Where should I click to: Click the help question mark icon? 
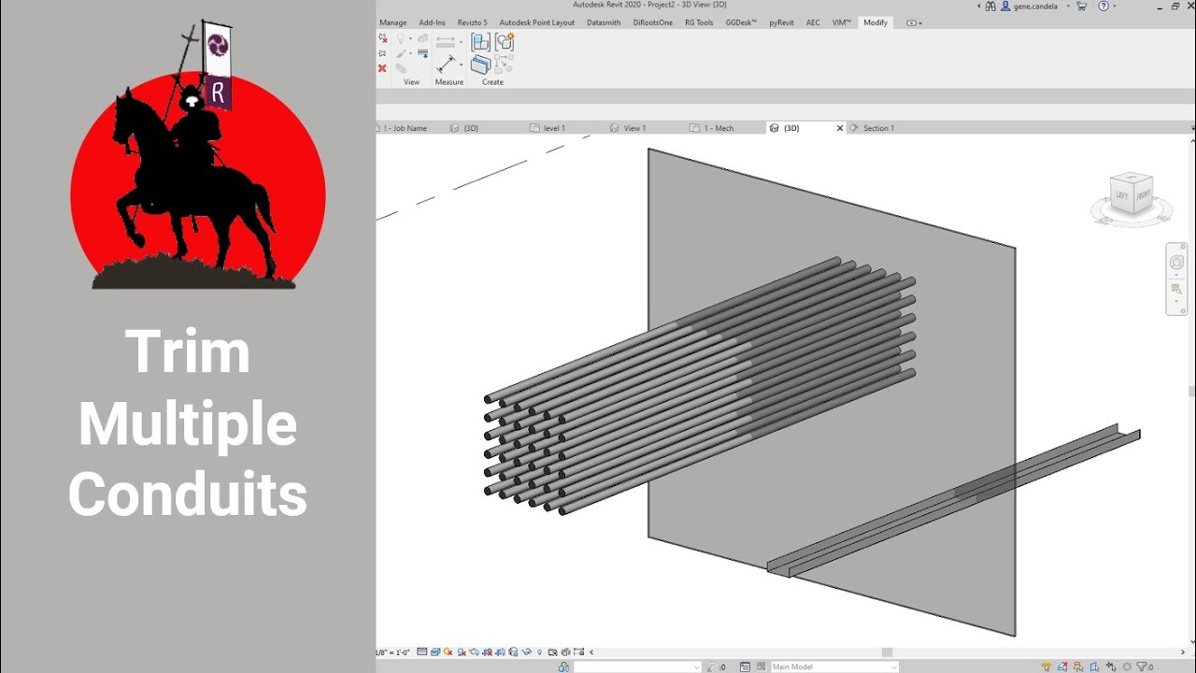1103,6
